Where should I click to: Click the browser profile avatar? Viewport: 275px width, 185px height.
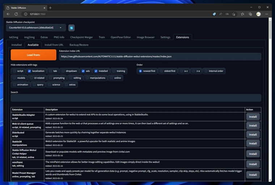(258, 14)
